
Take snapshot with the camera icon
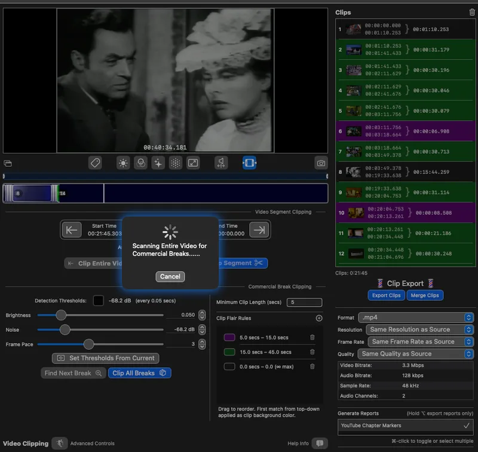click(321, 163)
